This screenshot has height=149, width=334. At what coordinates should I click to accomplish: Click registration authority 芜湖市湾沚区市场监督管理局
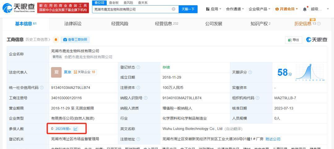(75, 139)
